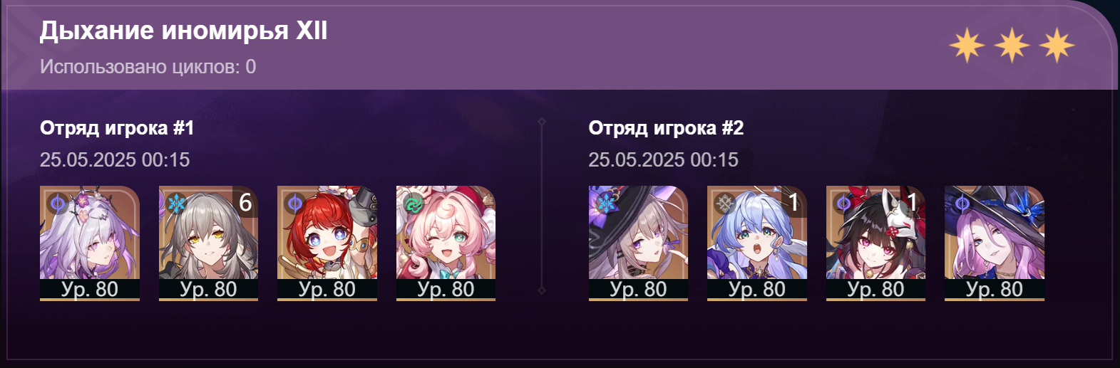The width and height of the screenshot is (1120, 368).
Task: Click the 'Дыхание иномирья XII' title
Action: pos(183,31)
